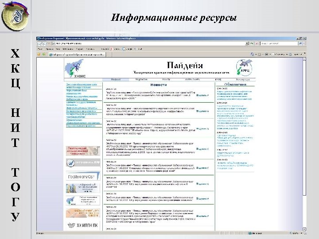Screen dimensions: 319x239
Task: Open the Вход navigation item
Action: 218,80
